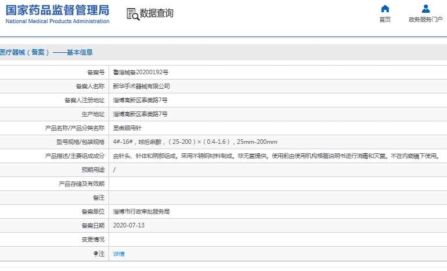The image size is (447, 271).
Task: Click National Medical Products Administration subtitle
Action: (57, 21)
